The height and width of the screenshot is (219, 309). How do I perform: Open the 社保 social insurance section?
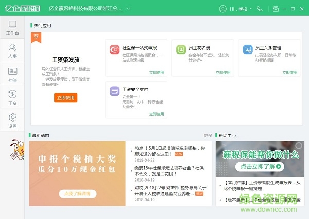[x=12, y=74]
